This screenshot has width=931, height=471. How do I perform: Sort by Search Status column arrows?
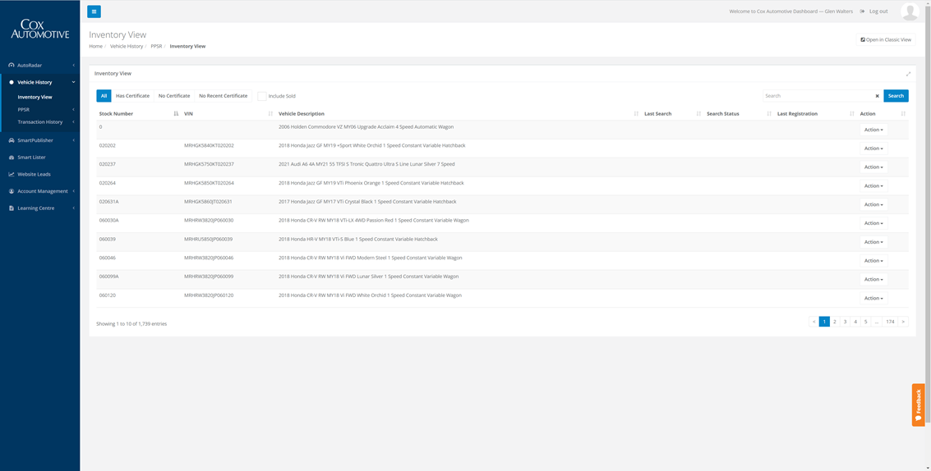[769, 114]
